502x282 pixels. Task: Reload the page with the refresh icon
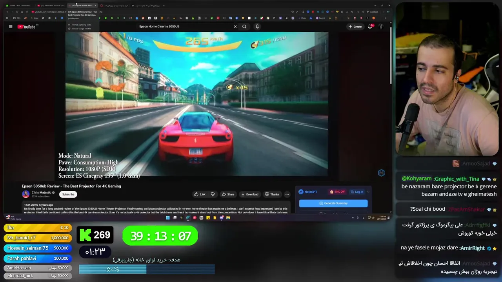(x=17, y=12)
